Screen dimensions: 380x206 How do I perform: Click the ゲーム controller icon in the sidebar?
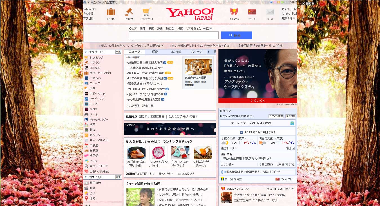86,114
